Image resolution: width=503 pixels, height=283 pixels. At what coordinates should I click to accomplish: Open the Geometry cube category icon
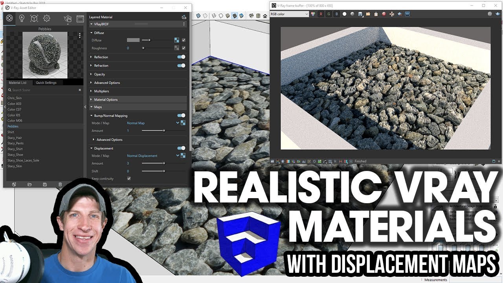click(x=34, y=18)
